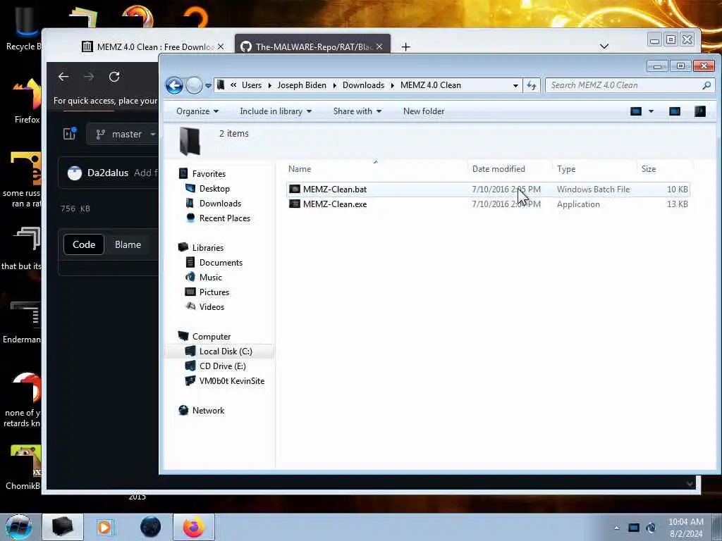The image size is (722, 541).
Task: Click the browser back arrow
Action: point(63,76)
